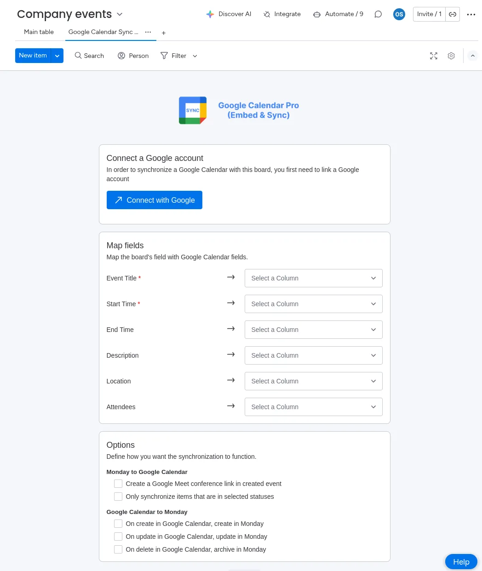Click the Company events board title
482x571 pixels.
point(64,14)
